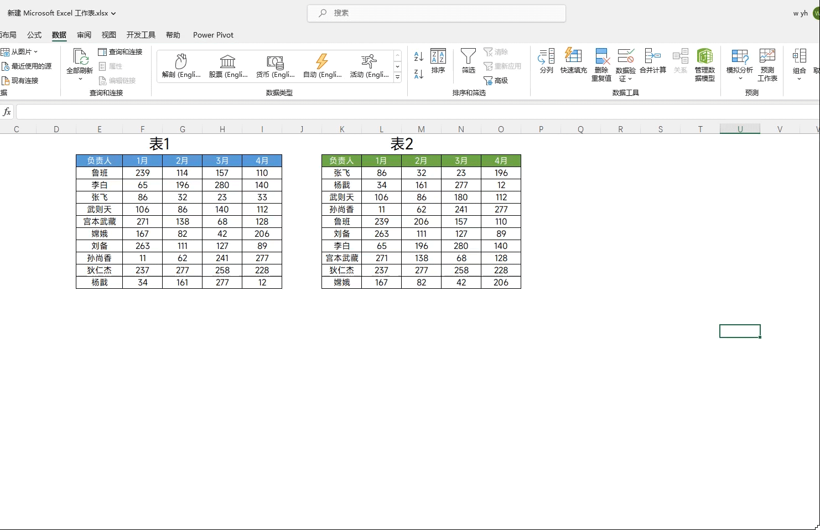Select column F header
This screenshot has height=530, width=820.
pos(143,129)
